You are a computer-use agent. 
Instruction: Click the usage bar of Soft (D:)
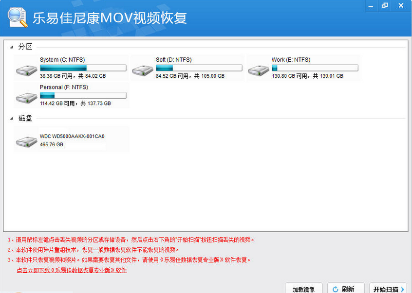(199, 68)
